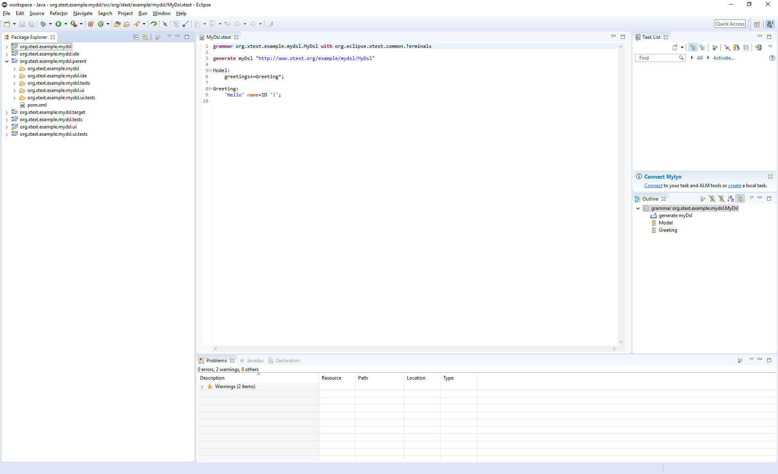Image resolution: width=778 pixels, height=474 pixels.
Task: Click editor horizontal scrollbar left arrow
Action: coord(216,348)
